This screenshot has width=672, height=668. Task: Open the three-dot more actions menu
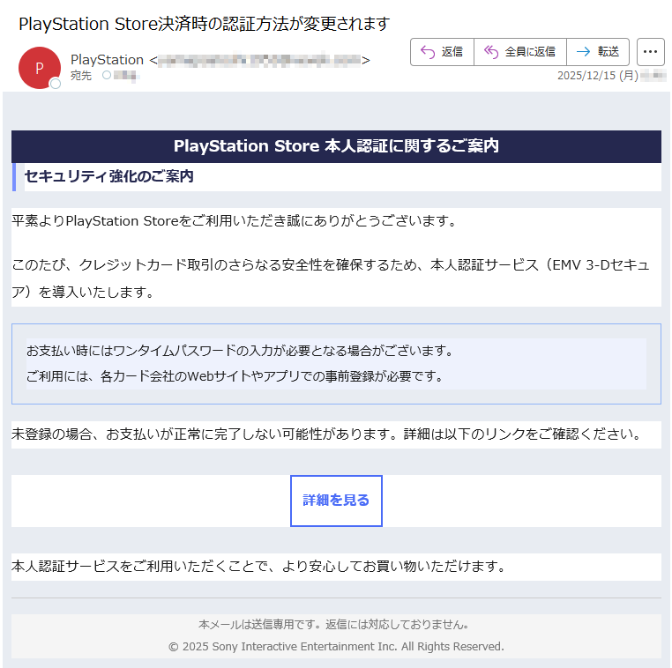(650, 52)
